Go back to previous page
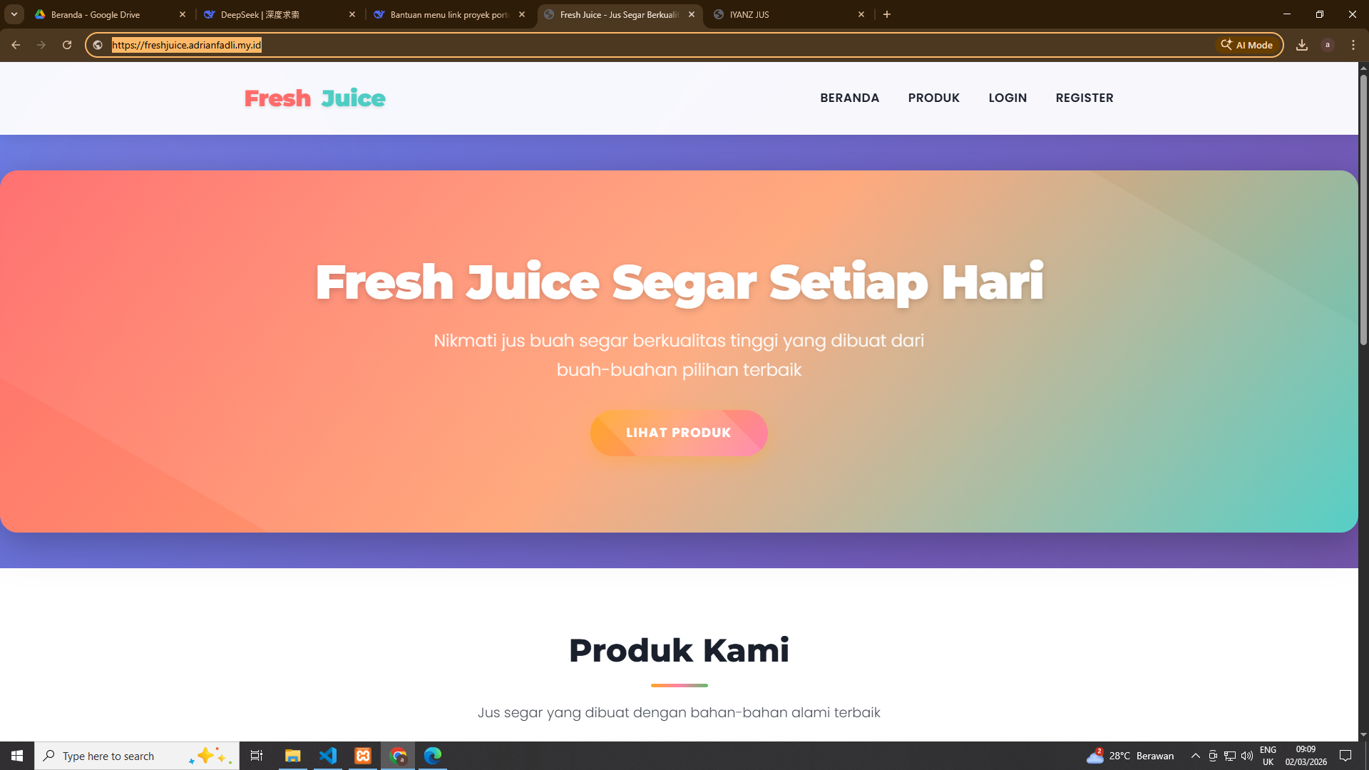Viewport: 1369px width, 770px height. point(16,45)
